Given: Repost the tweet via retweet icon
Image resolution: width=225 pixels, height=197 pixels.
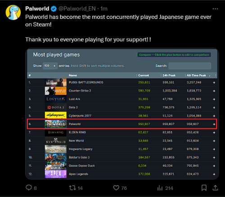Looking at the screenshot, I should tap(72, 188).
